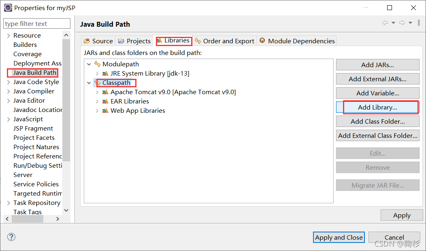426x251 pixels.
Task: Expand Web App Libraries entry
Action: pos(97,111)
